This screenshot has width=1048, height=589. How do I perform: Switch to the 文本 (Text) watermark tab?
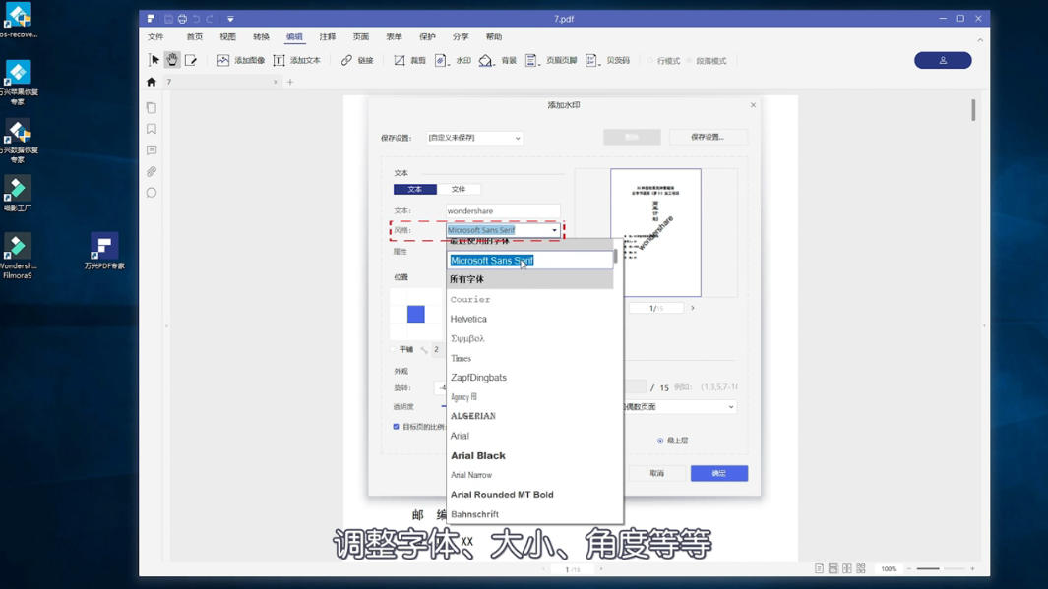click(x=415, y=189)
